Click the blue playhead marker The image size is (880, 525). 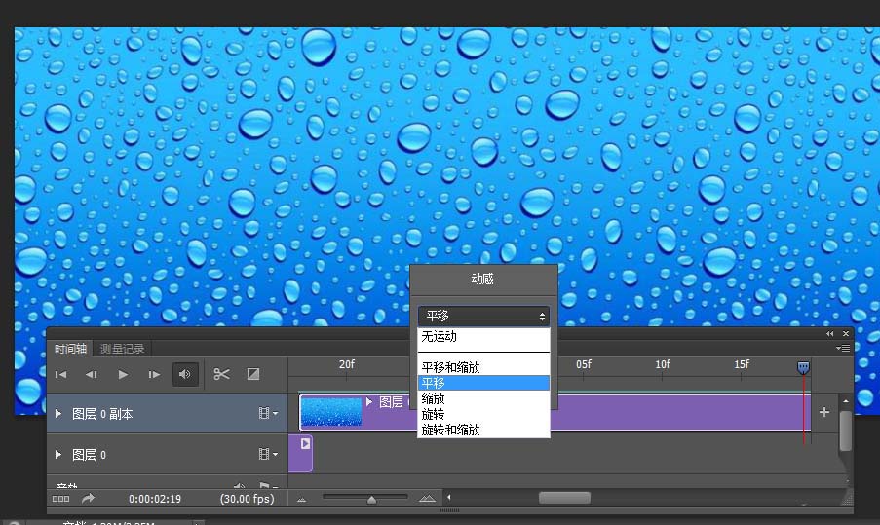[803, 368]
